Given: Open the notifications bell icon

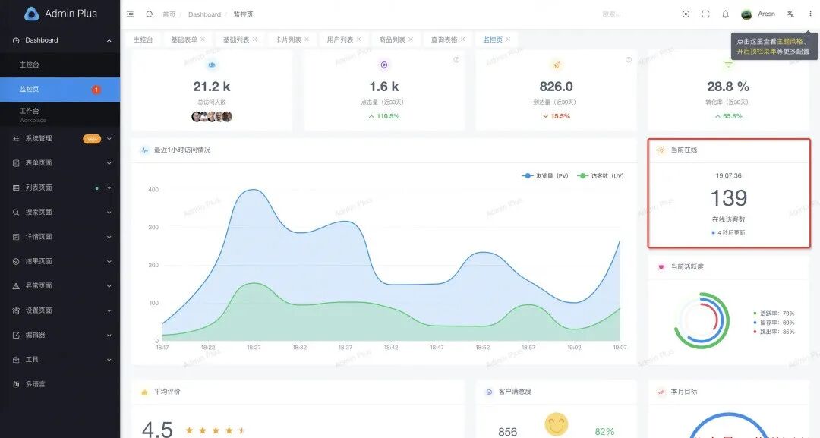Looking at the screenshot, I should (x=725, y=14).
